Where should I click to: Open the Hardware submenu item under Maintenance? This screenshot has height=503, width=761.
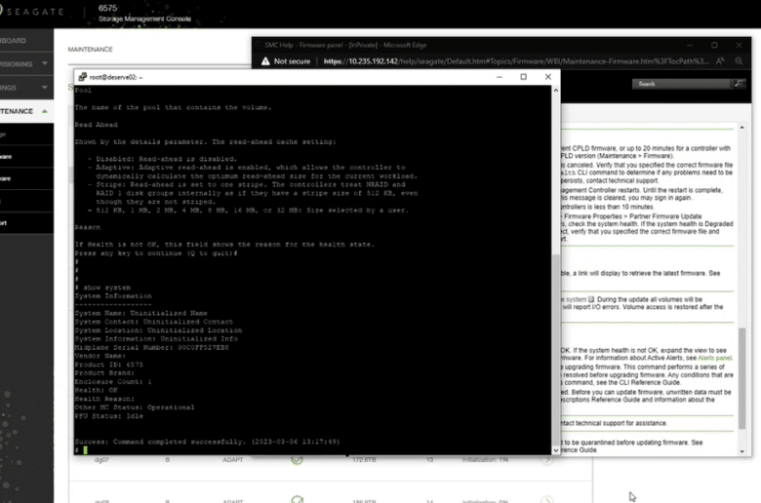click(26, 157)
